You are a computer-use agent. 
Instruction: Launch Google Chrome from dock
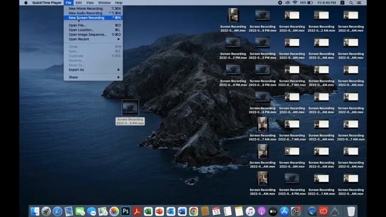point(194,212)
